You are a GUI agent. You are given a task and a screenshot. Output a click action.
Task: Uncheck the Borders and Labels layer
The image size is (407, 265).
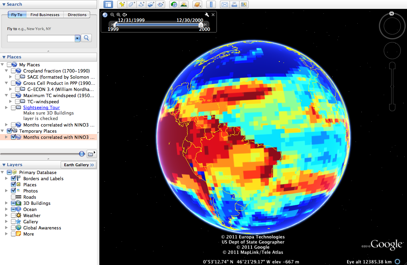pos(14,178)
